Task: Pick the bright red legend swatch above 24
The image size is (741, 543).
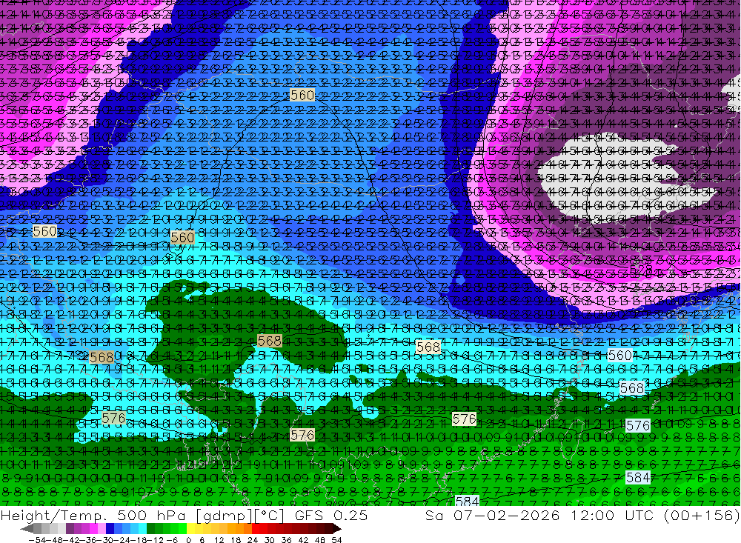Action: (x=256, y=529)
